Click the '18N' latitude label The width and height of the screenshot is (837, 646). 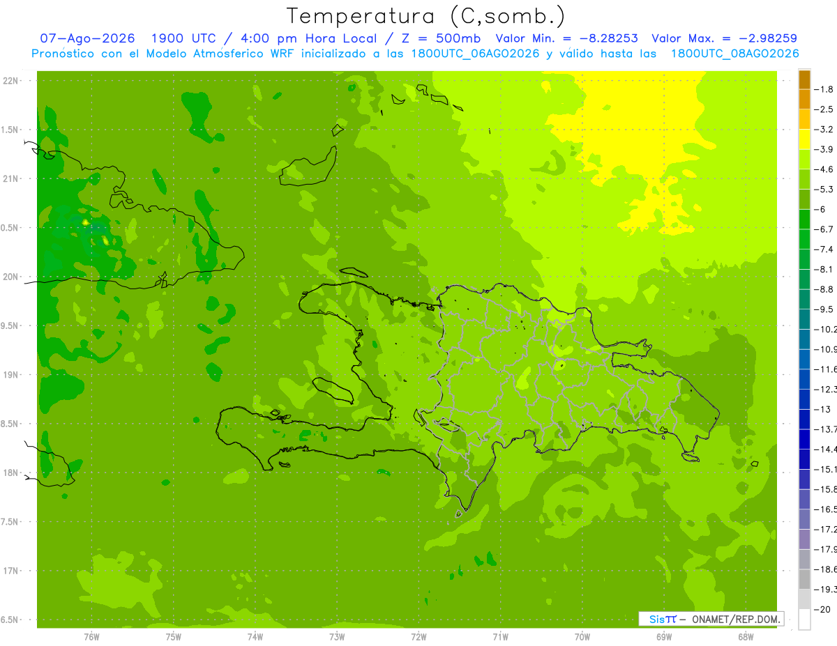tap(10, 473)
